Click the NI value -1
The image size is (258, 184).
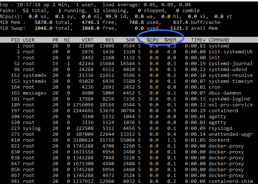point(67,64)
